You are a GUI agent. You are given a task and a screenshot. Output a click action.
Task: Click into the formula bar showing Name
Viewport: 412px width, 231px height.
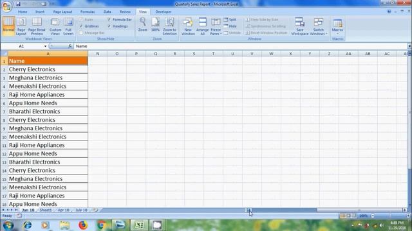tap(240, 46)
